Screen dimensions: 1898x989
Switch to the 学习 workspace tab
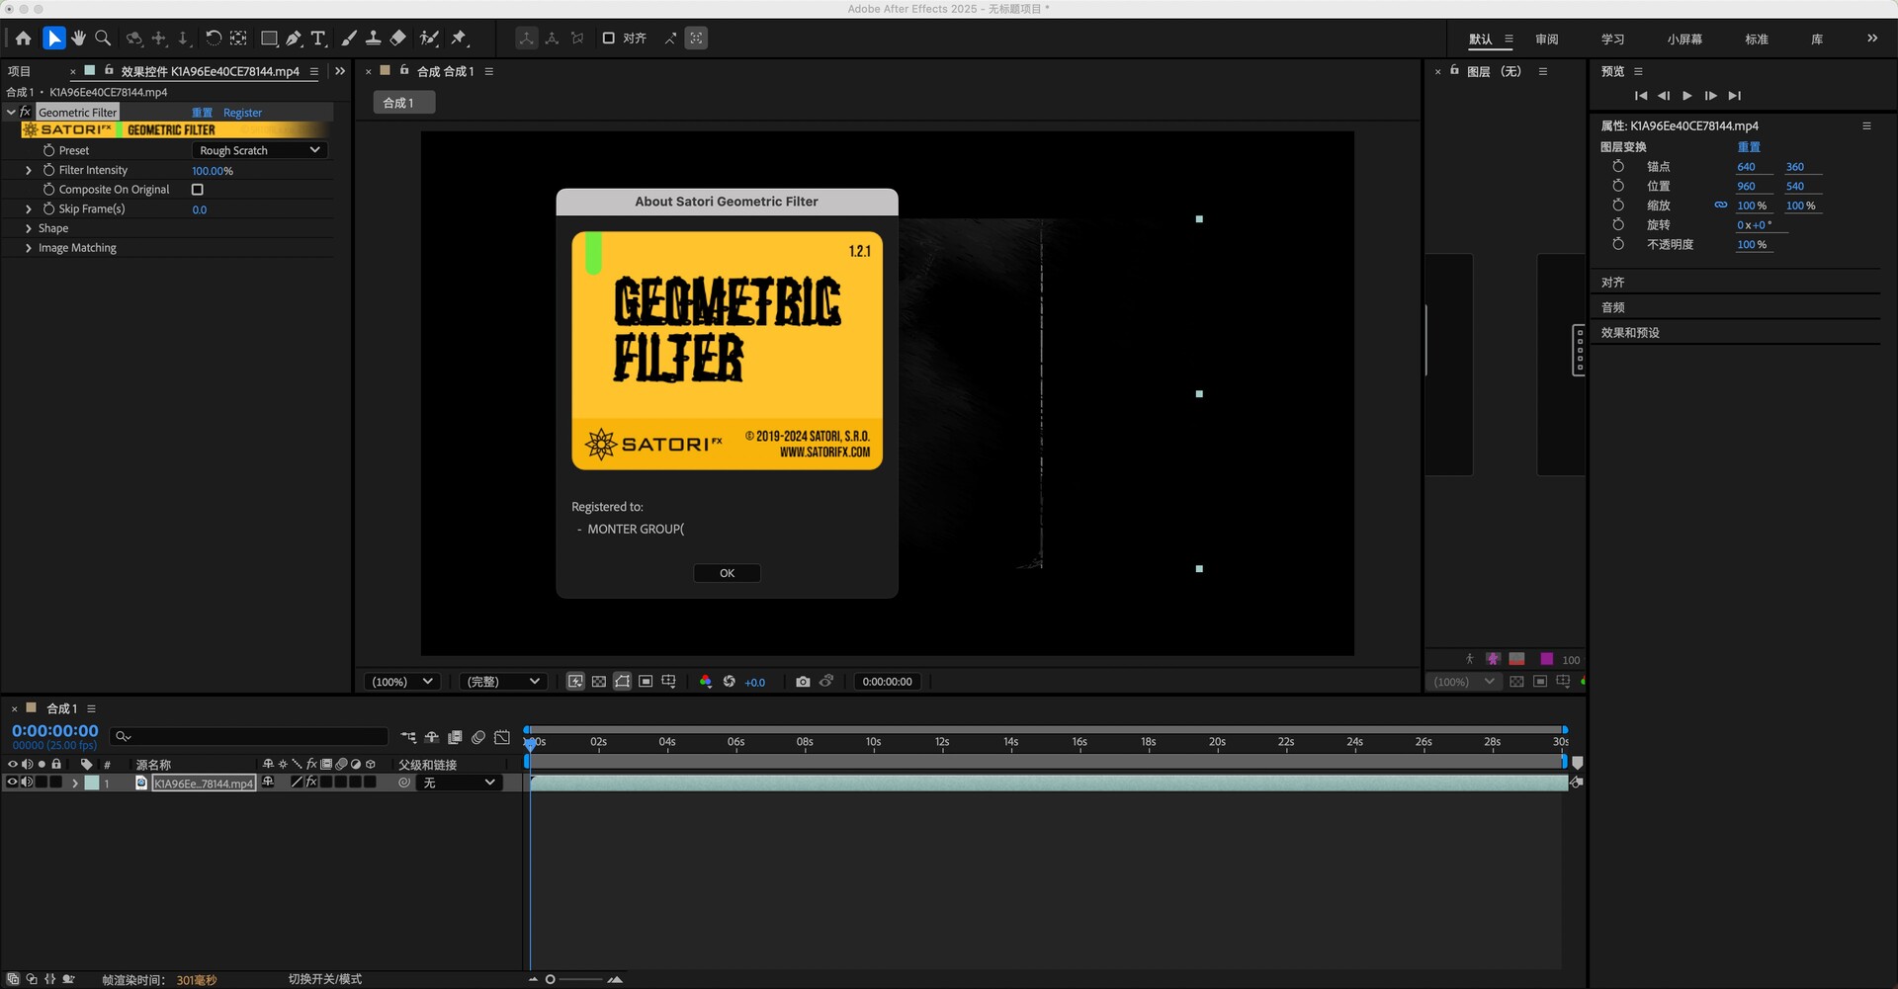point(1612,40)
